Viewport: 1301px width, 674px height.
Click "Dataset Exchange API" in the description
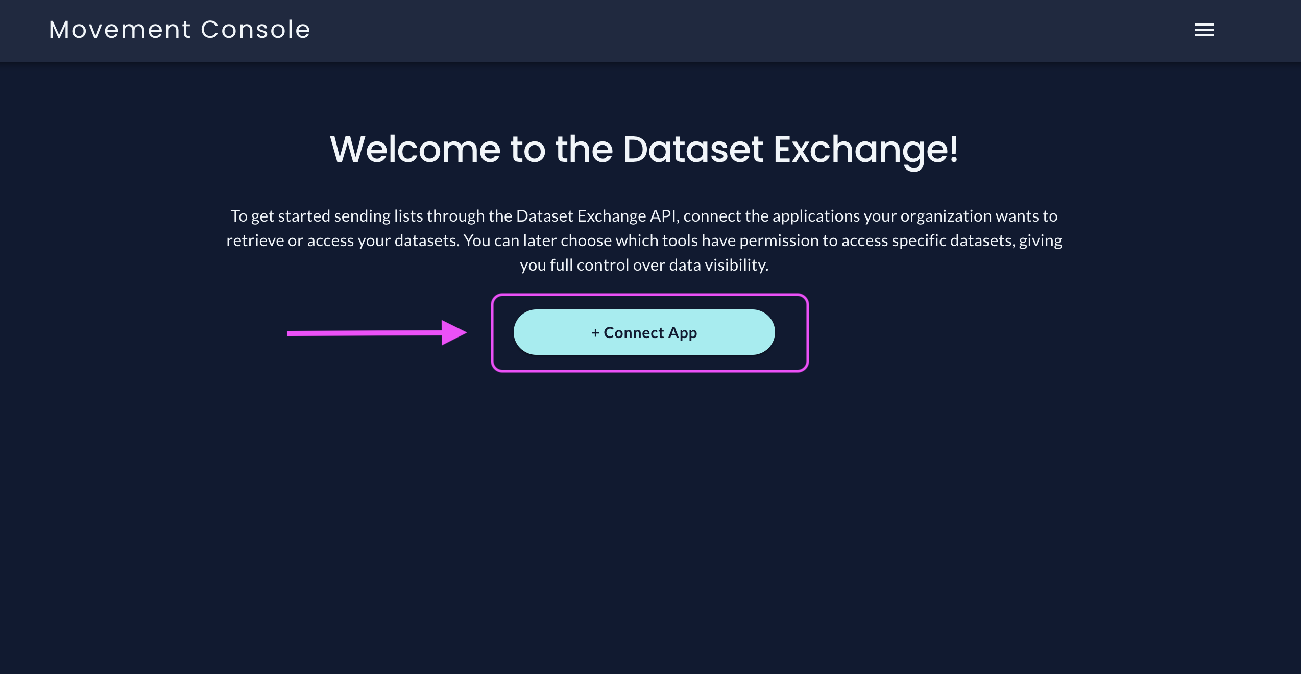click(x=597, y=216)
